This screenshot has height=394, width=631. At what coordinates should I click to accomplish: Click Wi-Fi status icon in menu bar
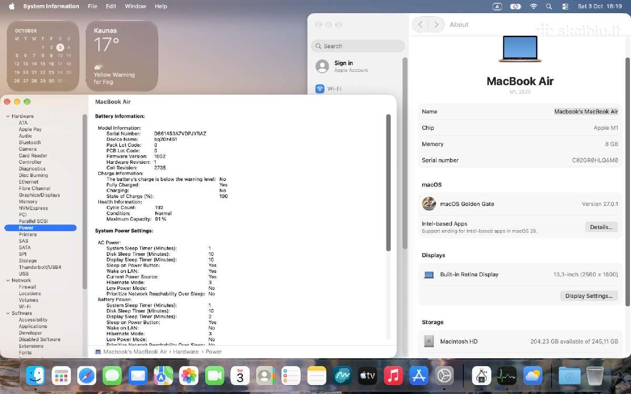[x=534, y=6]
